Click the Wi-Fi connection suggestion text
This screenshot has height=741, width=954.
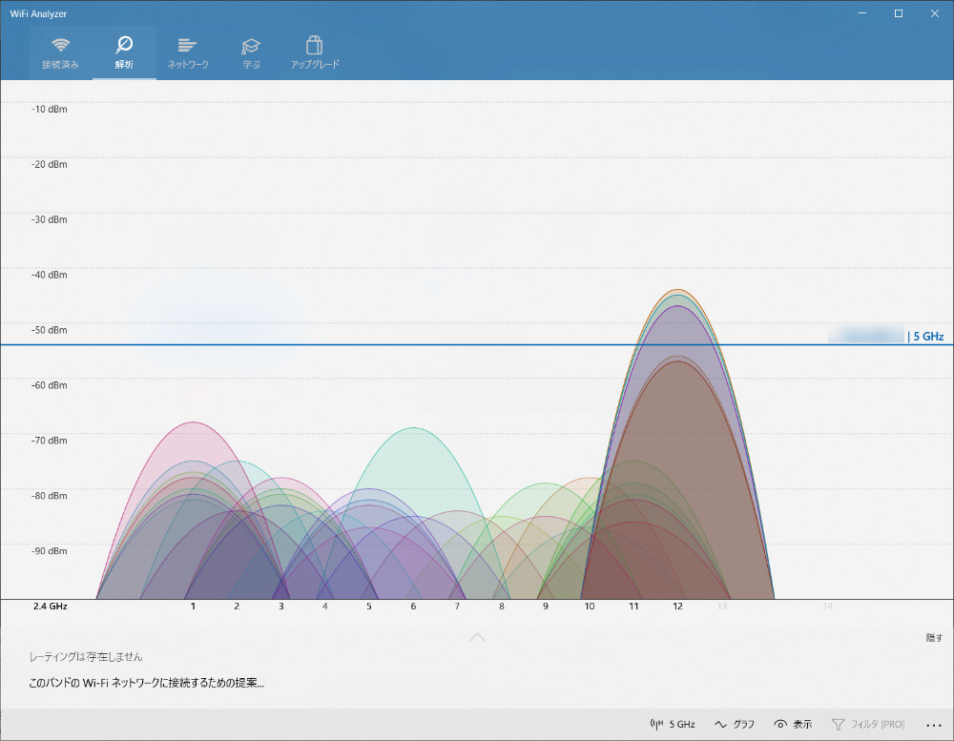[x=147, y=683]
